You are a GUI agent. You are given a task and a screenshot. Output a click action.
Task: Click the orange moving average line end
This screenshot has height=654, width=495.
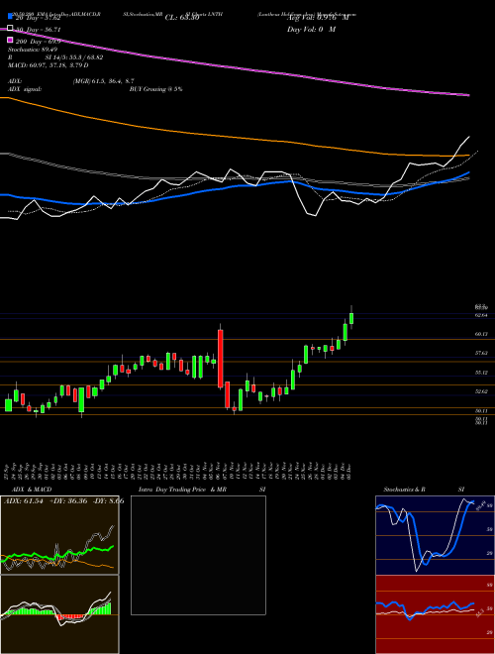pyautogui.click(x=468, y=156)
